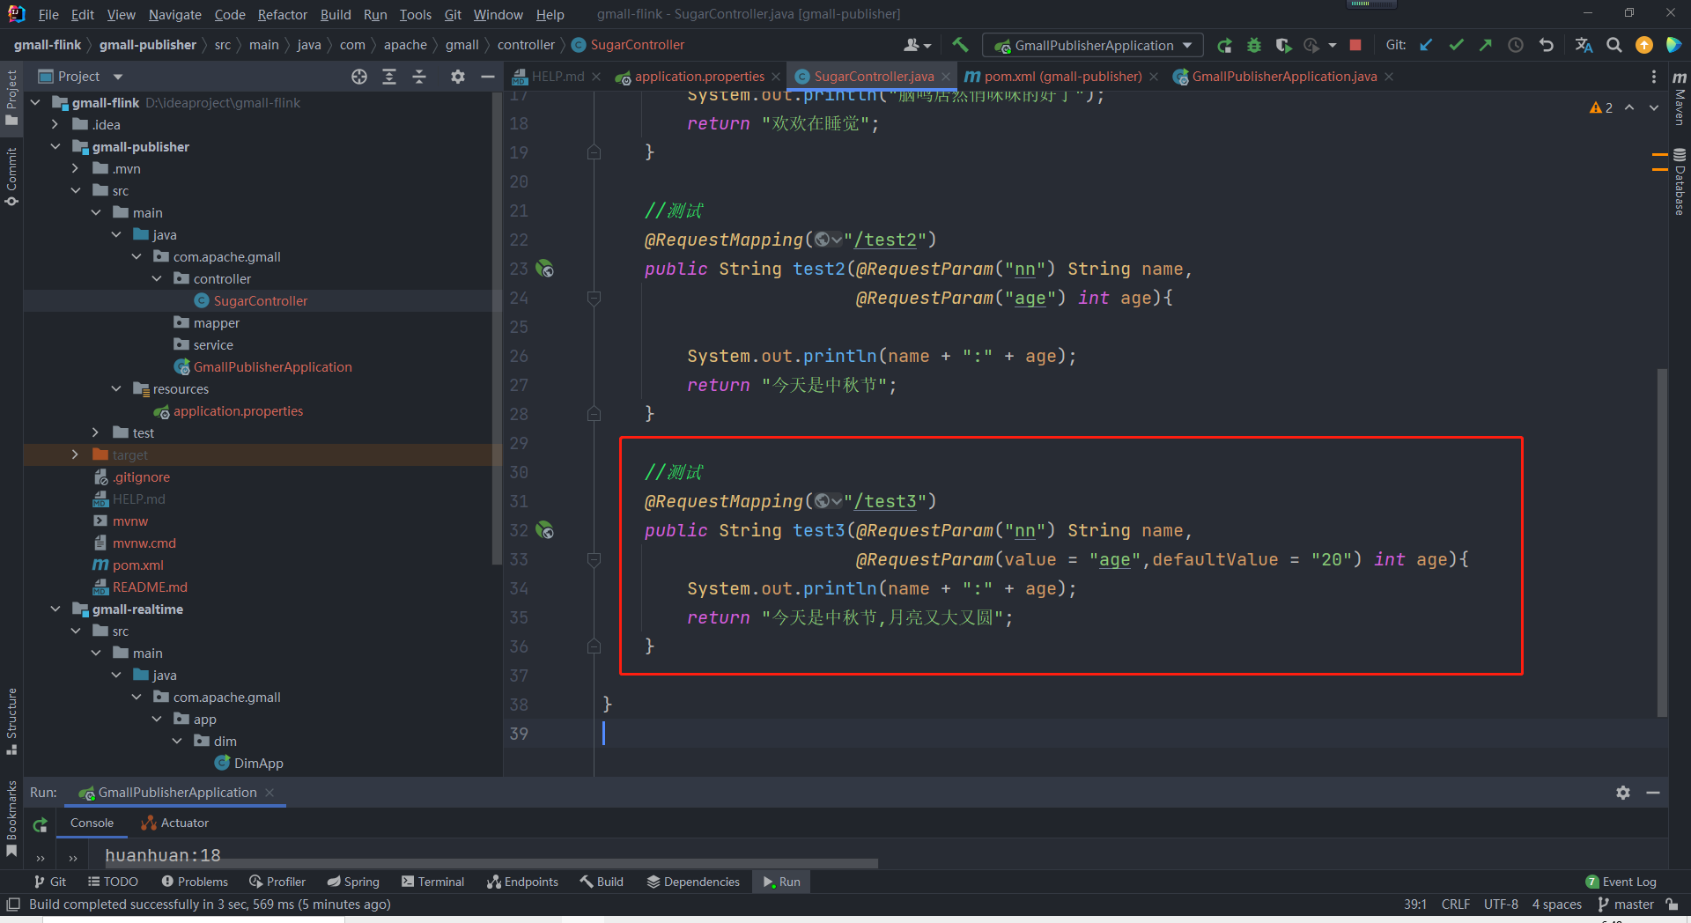Screen dimensions: 1691x923
Task: Expand the .mvn folder
Action: coord(75,169)
